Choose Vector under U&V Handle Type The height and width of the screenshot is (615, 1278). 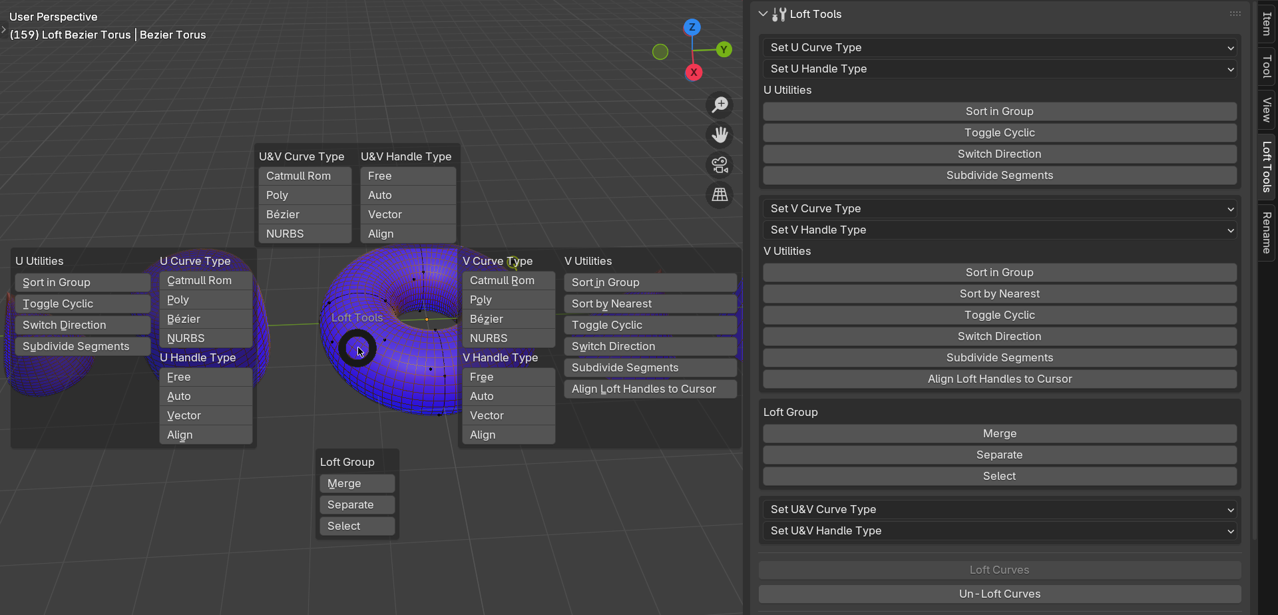[408, 214]
